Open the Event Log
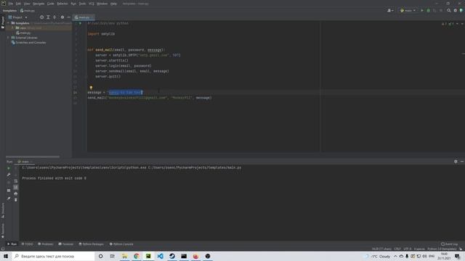This screenshot has width=465, height=261. (449, 244)
